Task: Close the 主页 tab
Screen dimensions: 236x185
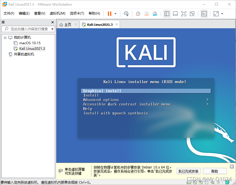Action: point(76,24)
